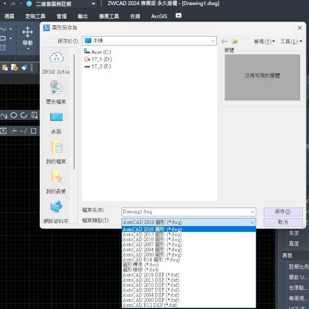The image size is (309, 309).
Task: Choose AutoCAD 2010 圖形 (*.dwg) option
Action: pyautogui.click(x=189, y=239)
